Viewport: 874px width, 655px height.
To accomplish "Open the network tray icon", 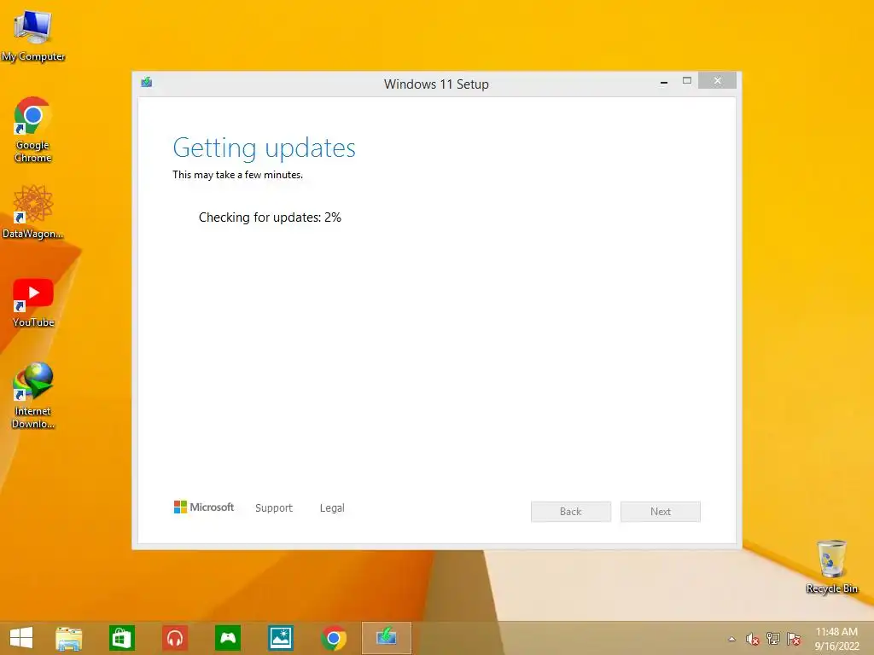I will pos(773,639).
